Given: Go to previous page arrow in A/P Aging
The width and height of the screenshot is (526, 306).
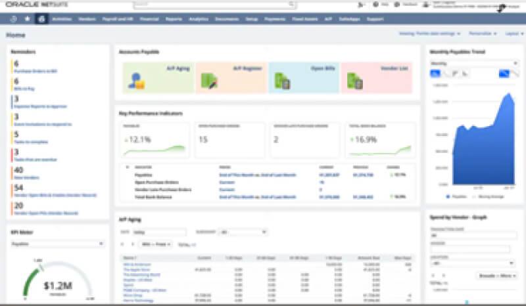Looking at the screenshot, I should pos(122,244).
